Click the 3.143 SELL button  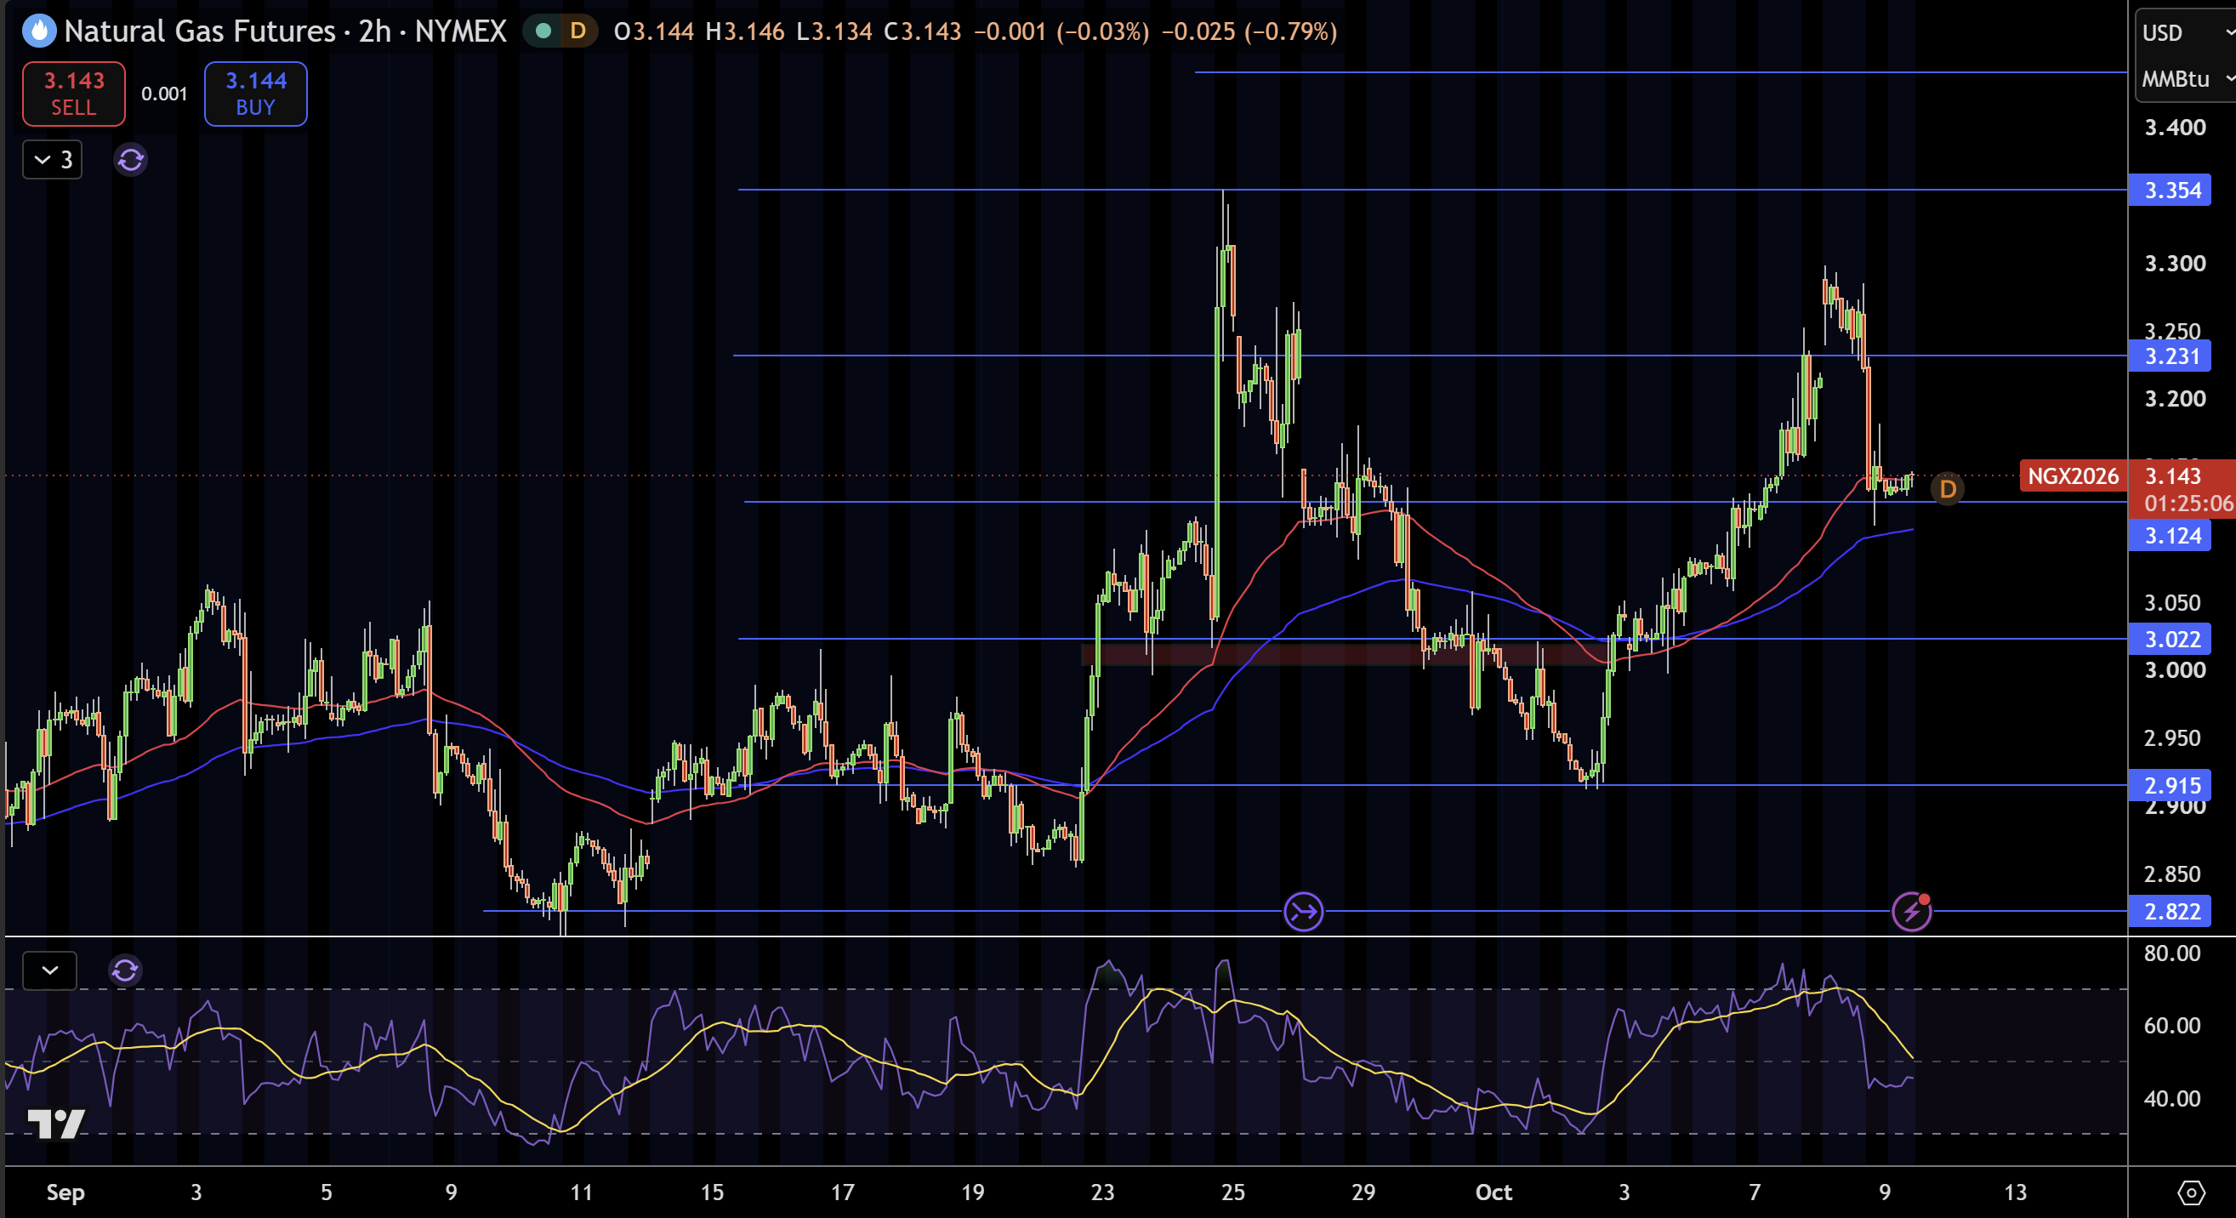74,94
